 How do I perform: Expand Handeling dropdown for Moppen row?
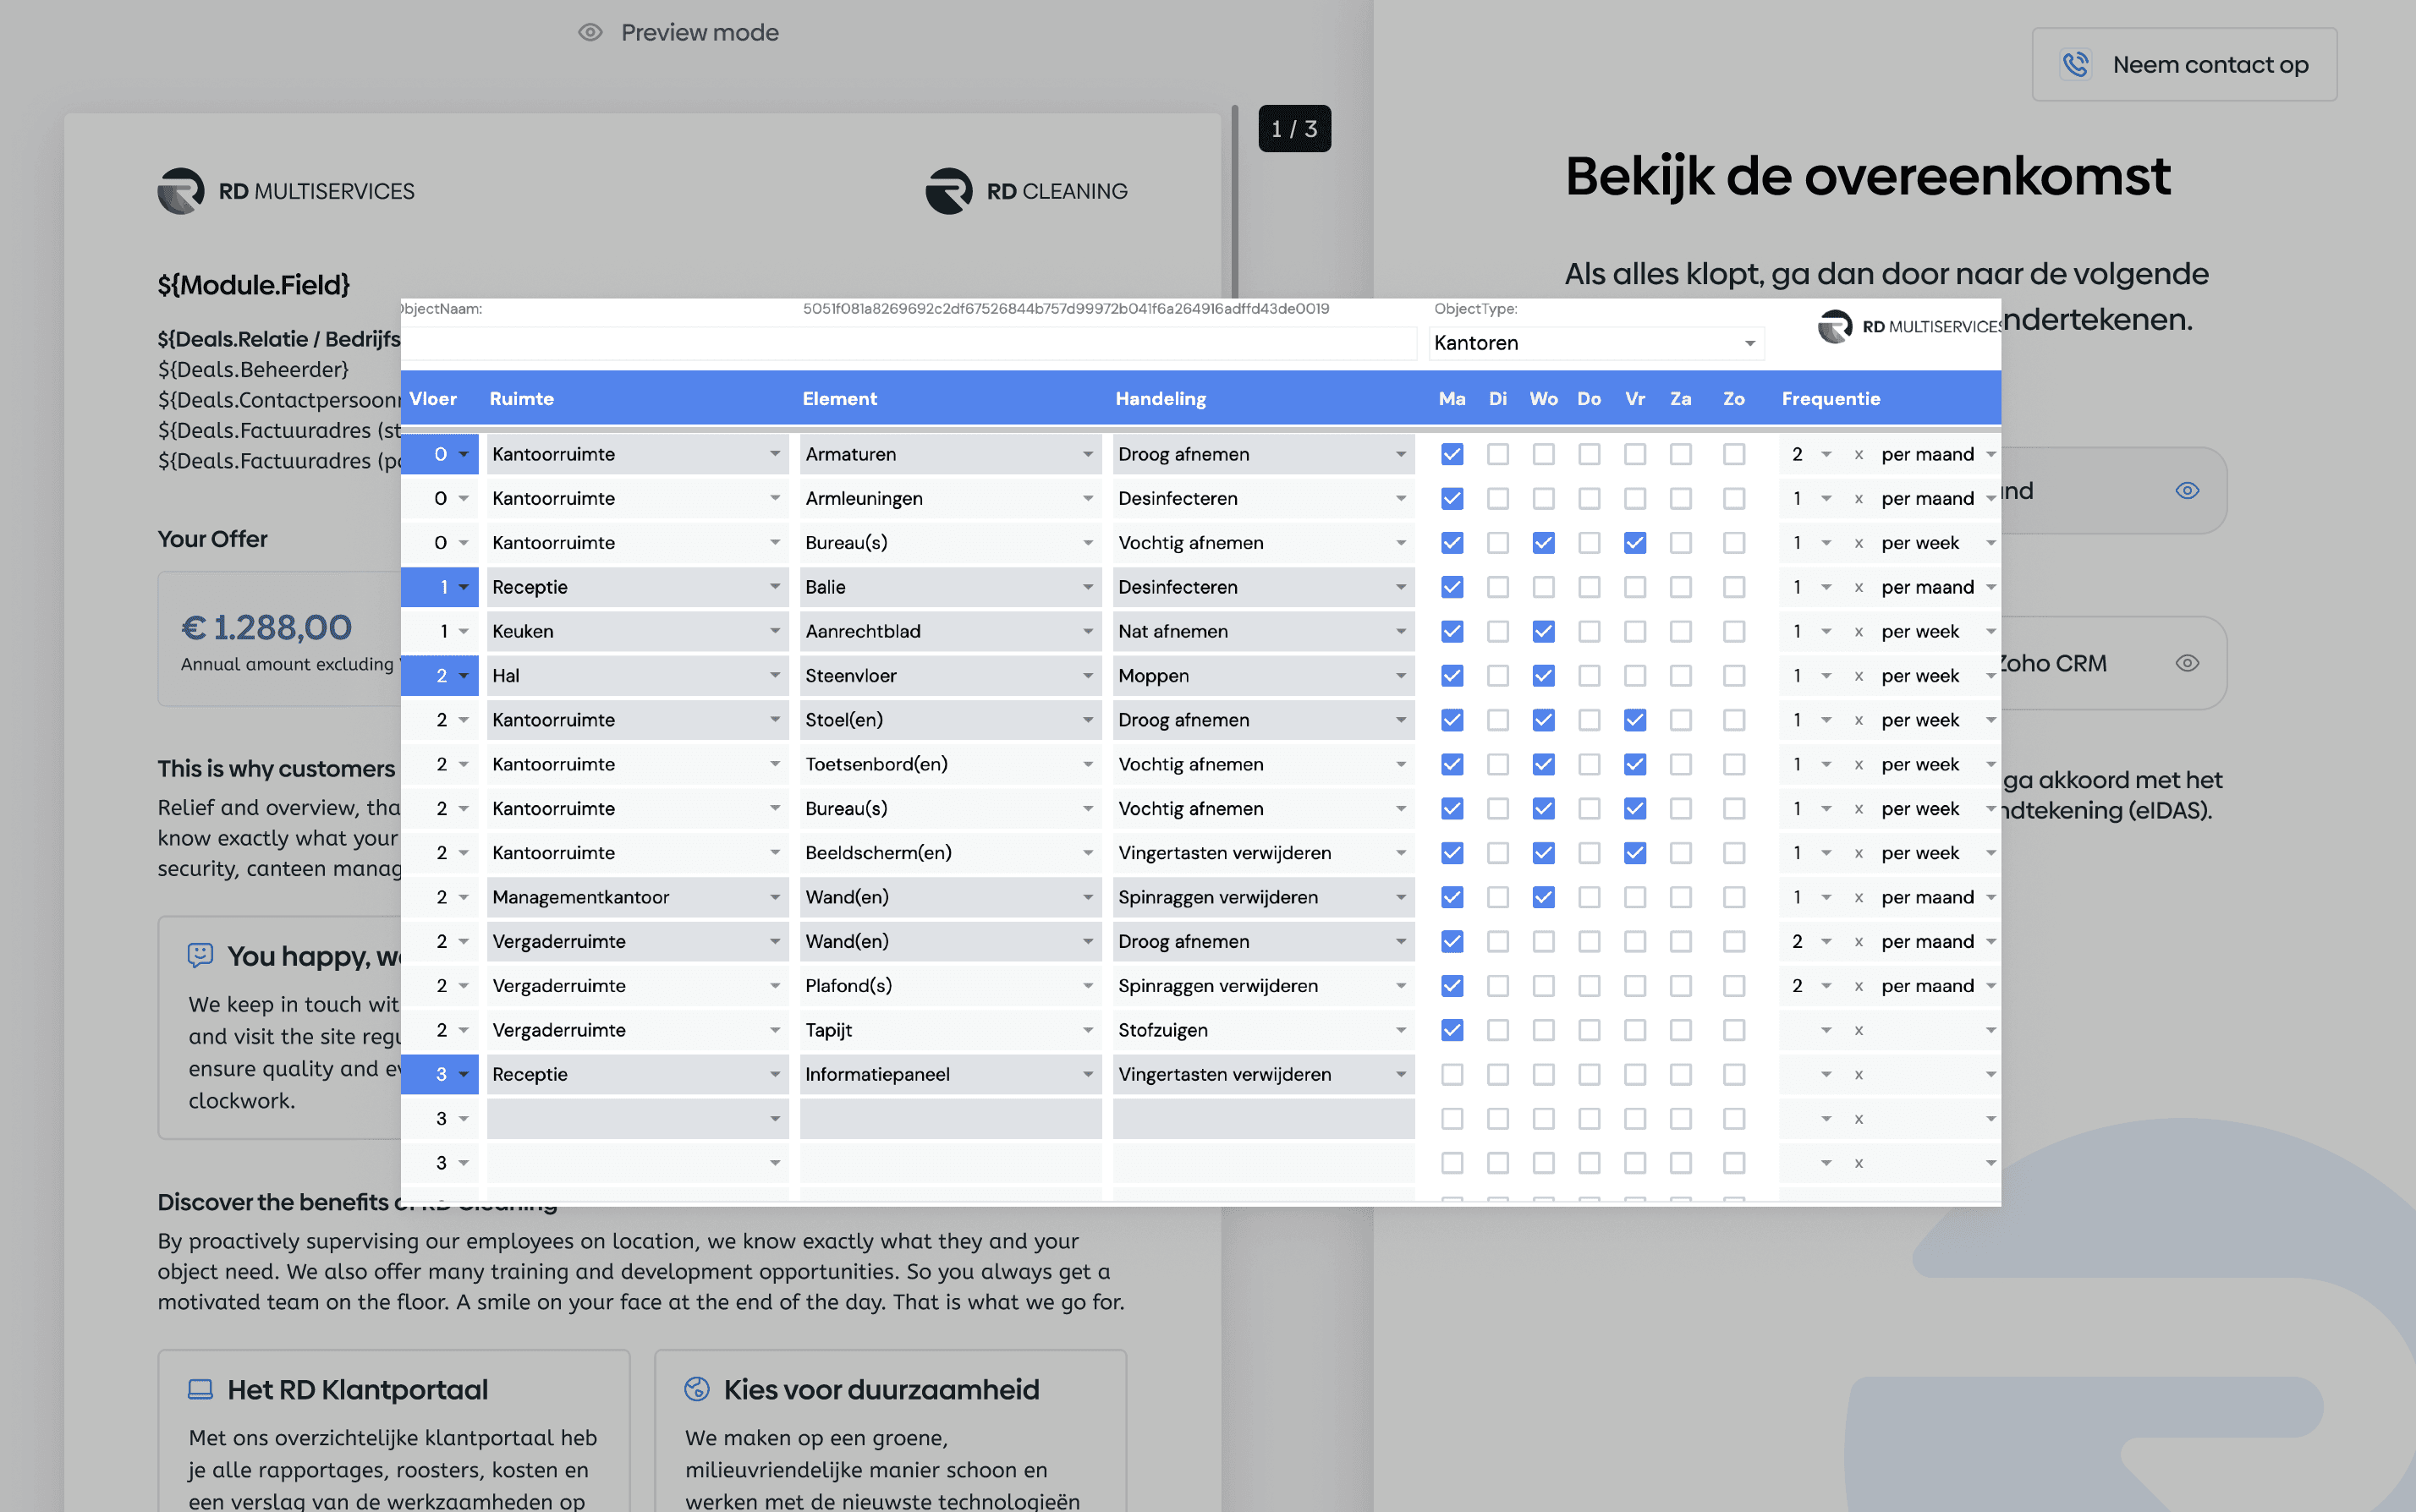pos(1401,676)
